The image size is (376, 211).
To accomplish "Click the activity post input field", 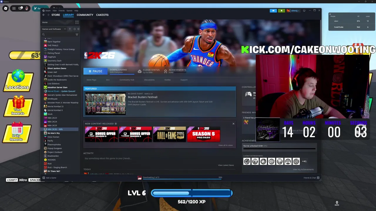I will [159, 159].
